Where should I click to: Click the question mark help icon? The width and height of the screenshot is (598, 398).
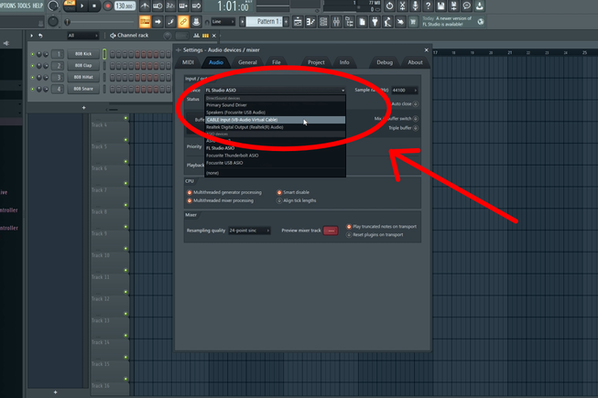click(x=428, y=5)
